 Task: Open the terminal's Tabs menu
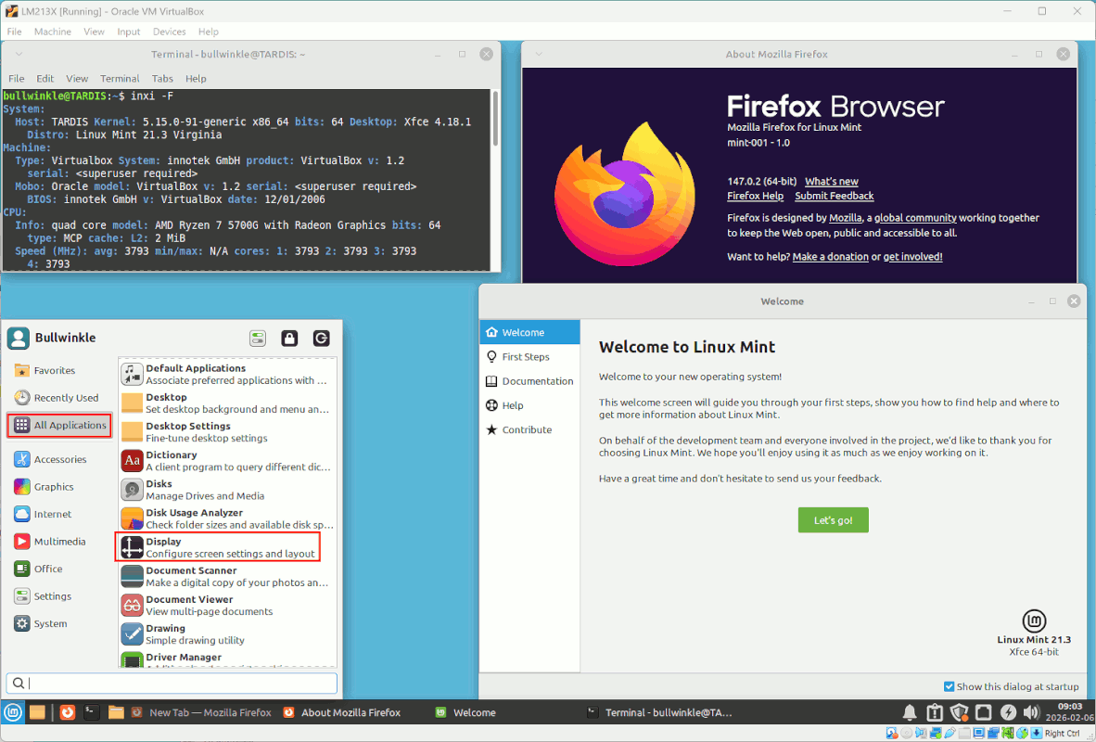162,78
